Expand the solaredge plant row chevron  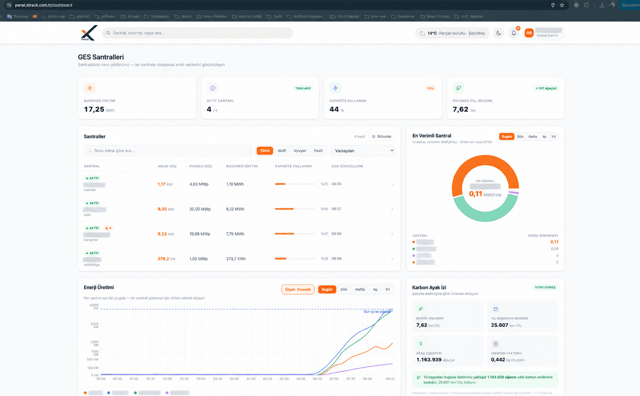click(392, 259)
